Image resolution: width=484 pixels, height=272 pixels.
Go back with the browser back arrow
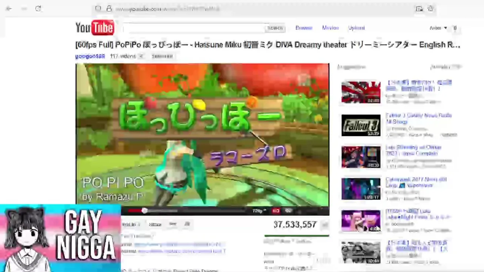coord(9,9)
